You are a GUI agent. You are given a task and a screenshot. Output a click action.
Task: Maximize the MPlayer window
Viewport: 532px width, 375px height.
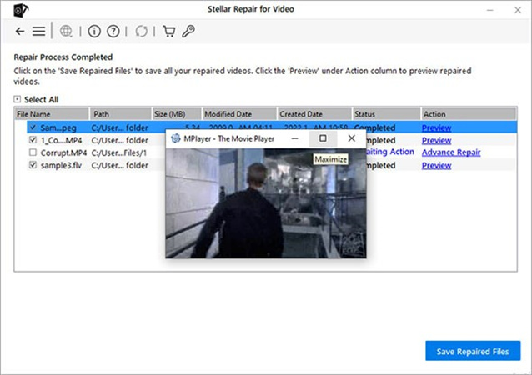click(x=323, y=138)
